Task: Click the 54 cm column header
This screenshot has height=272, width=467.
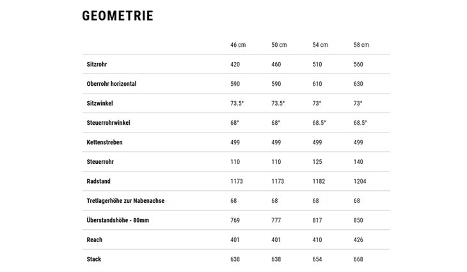Action: tap(320, 45)
